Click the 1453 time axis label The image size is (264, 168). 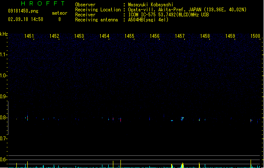79,36
